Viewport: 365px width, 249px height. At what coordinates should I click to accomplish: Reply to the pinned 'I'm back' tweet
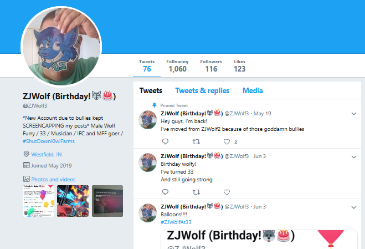[x=165, y=141]
